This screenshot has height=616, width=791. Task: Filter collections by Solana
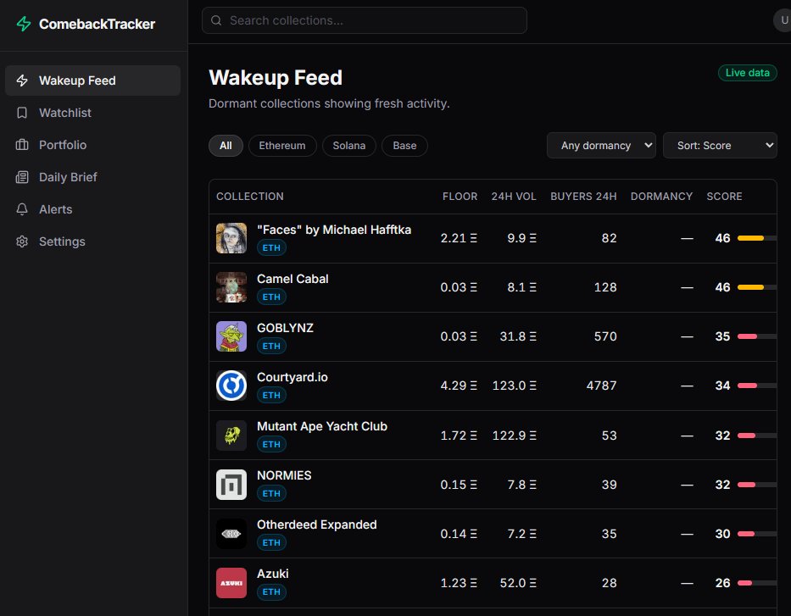pyautogui.click(x=349, y=146)
